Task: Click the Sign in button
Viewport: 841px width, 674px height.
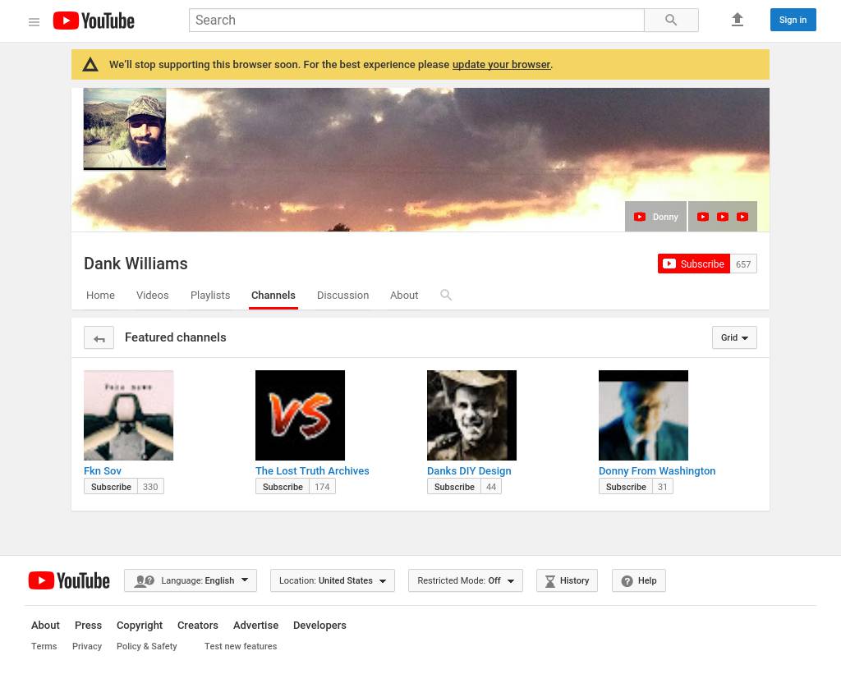Action: click(793, 20)
